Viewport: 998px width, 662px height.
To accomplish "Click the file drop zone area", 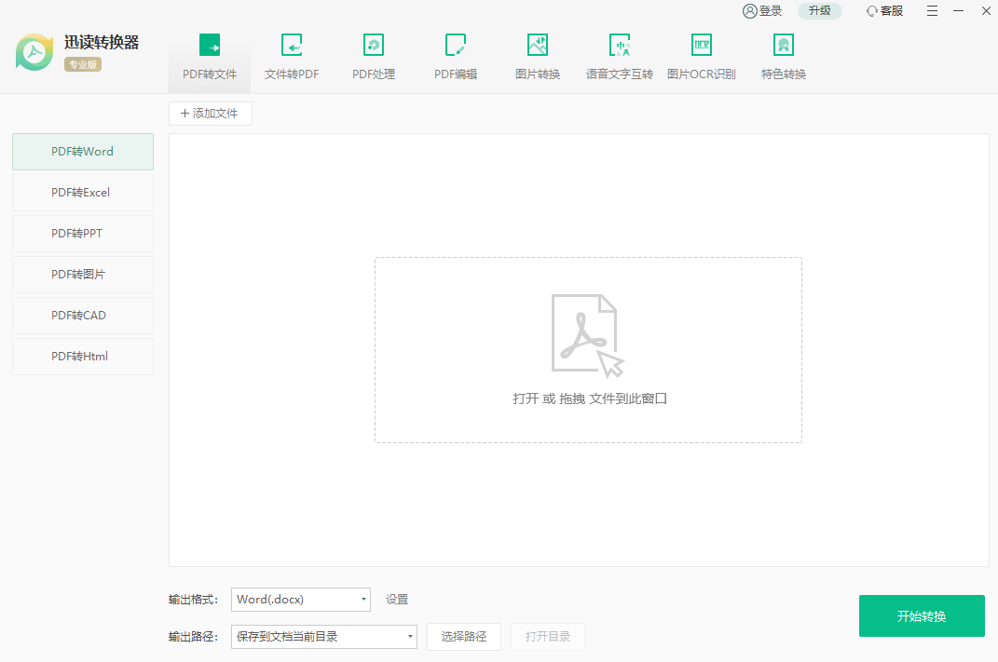I will (588, 349).
